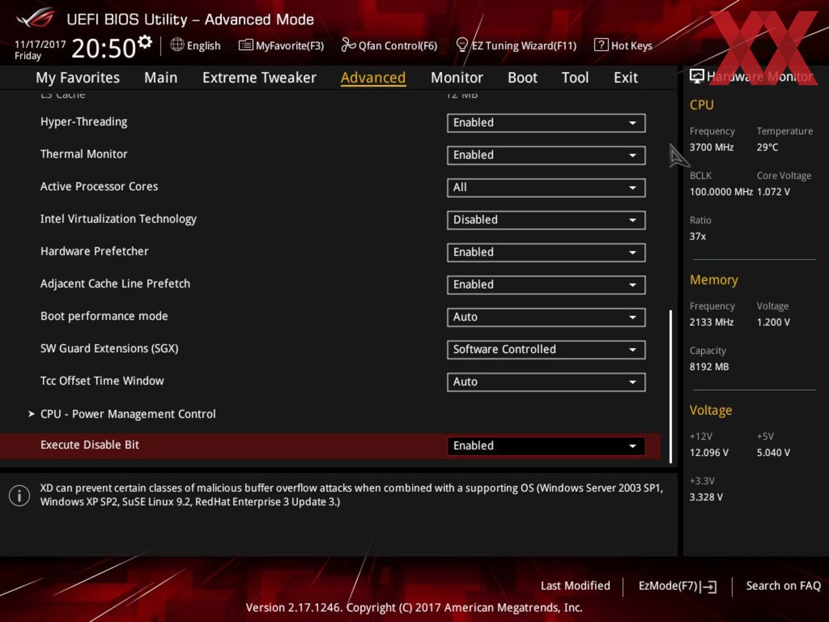Screen dimensions: 829x622
Task: Click the EzMode exit arrow icon
Action: click(x=708, y=587)
